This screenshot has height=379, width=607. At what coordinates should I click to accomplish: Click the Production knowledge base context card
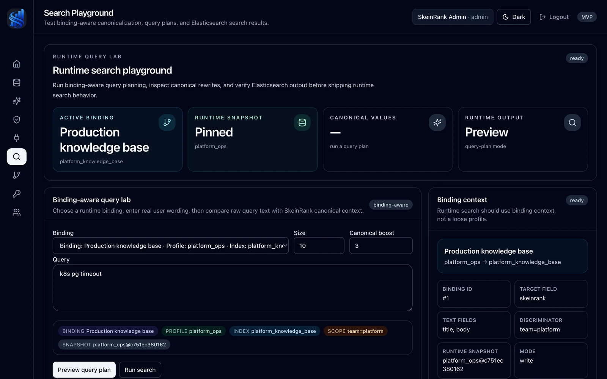pos(512,256)
